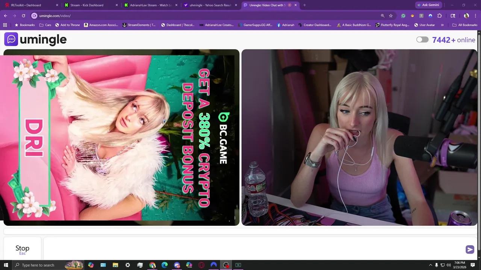Viewport: 481px width, 270px height.
Task: Close the Umingle Video Chat tab
Action: tap(296, 5)
